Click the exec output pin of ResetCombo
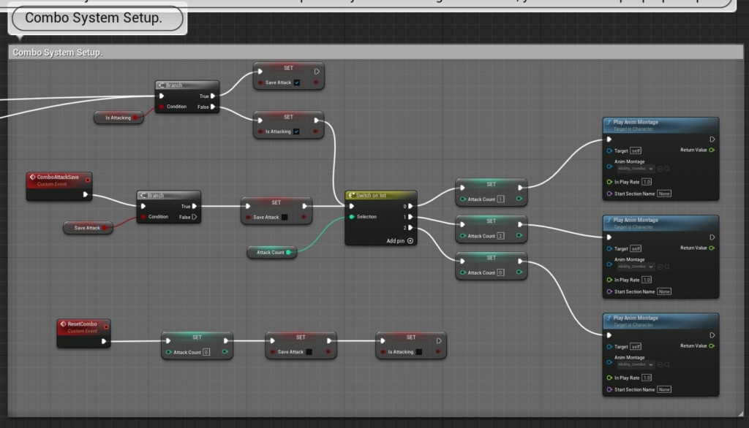This screenshot has height=428, width=749. point(104,341)
